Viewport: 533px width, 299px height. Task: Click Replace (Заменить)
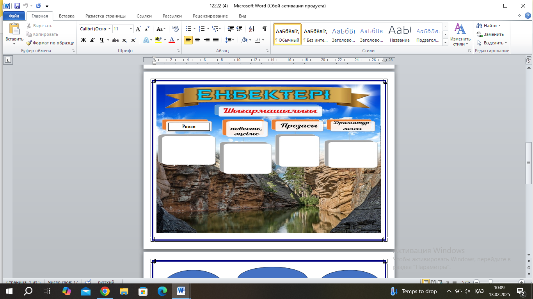click(x=490, y=34)
